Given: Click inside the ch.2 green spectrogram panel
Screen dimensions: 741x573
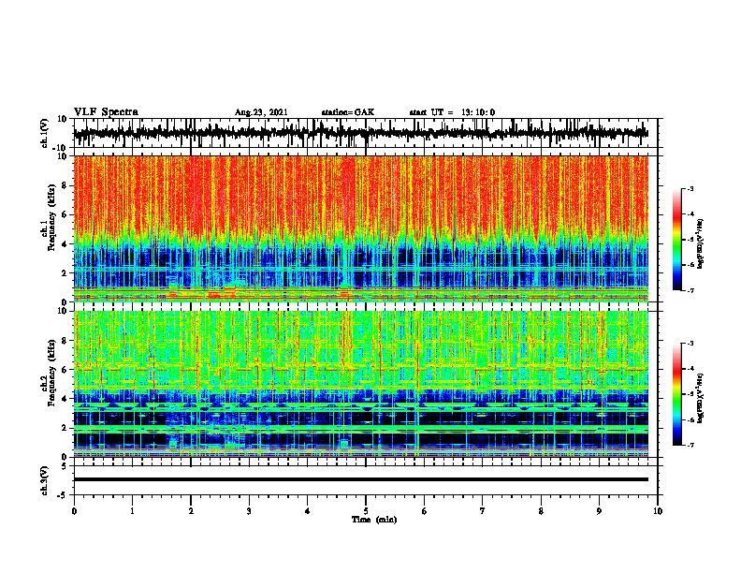Looking at the screenshot, I should pyautogui.click(x=360, y=384).
